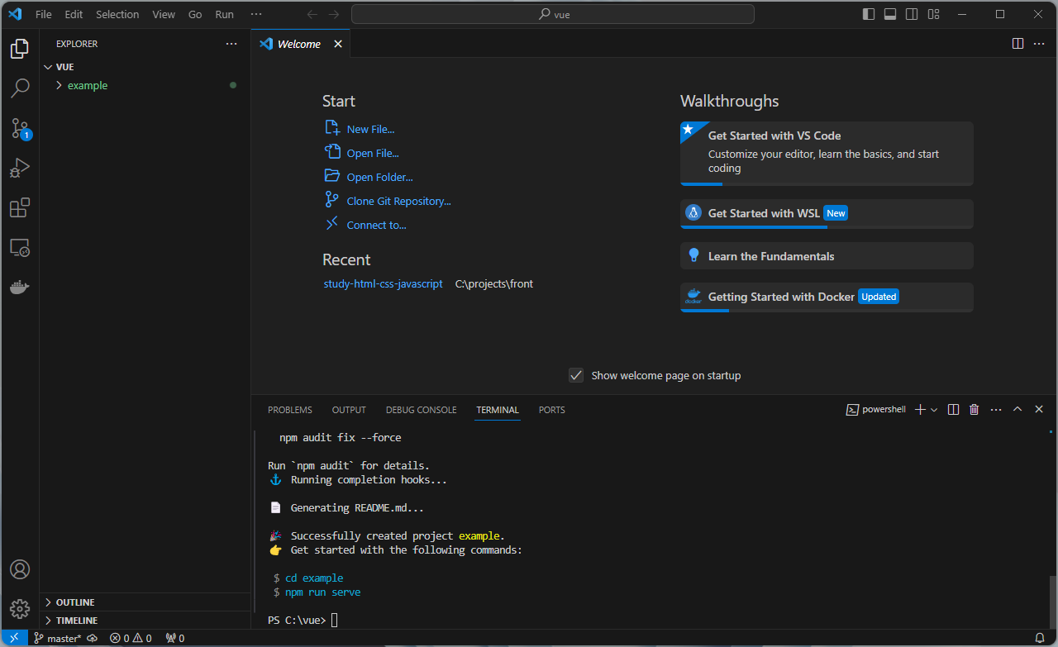
Task: Click the remote window indicator in status bar
Action: (x=14, y=638)
